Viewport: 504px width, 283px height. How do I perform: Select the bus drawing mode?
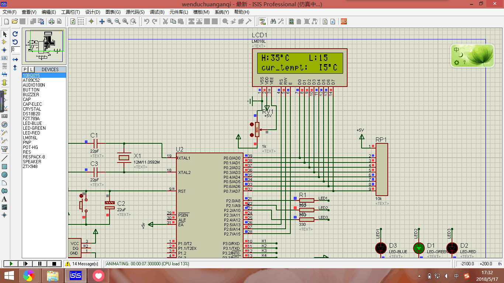pos(5,74)
